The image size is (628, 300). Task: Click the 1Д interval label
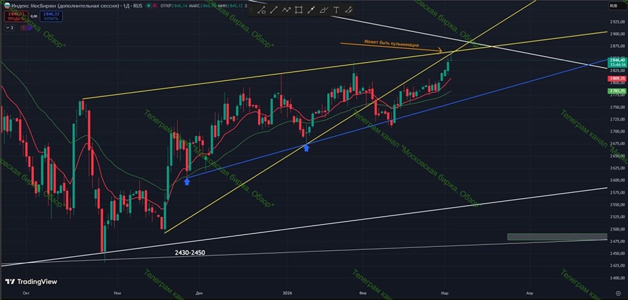point(127,6)
